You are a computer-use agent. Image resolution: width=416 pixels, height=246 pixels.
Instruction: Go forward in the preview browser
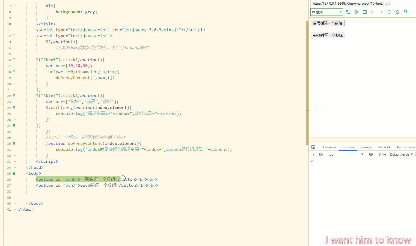point(381,12)
